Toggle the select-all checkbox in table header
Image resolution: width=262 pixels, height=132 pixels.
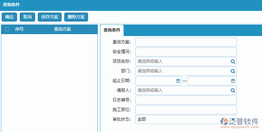point(7,29)
